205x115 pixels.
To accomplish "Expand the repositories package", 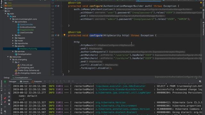I will click(13, 43).
